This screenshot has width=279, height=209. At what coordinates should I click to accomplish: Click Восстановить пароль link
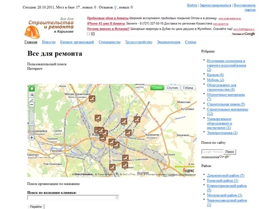click(x=244, y=6)
